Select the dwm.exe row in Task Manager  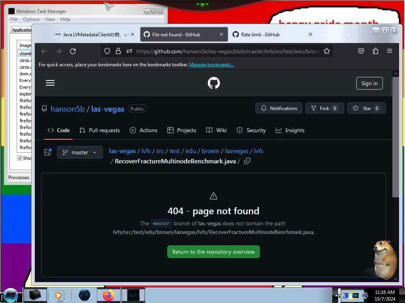pyautogui.click(x=25, y=74)
